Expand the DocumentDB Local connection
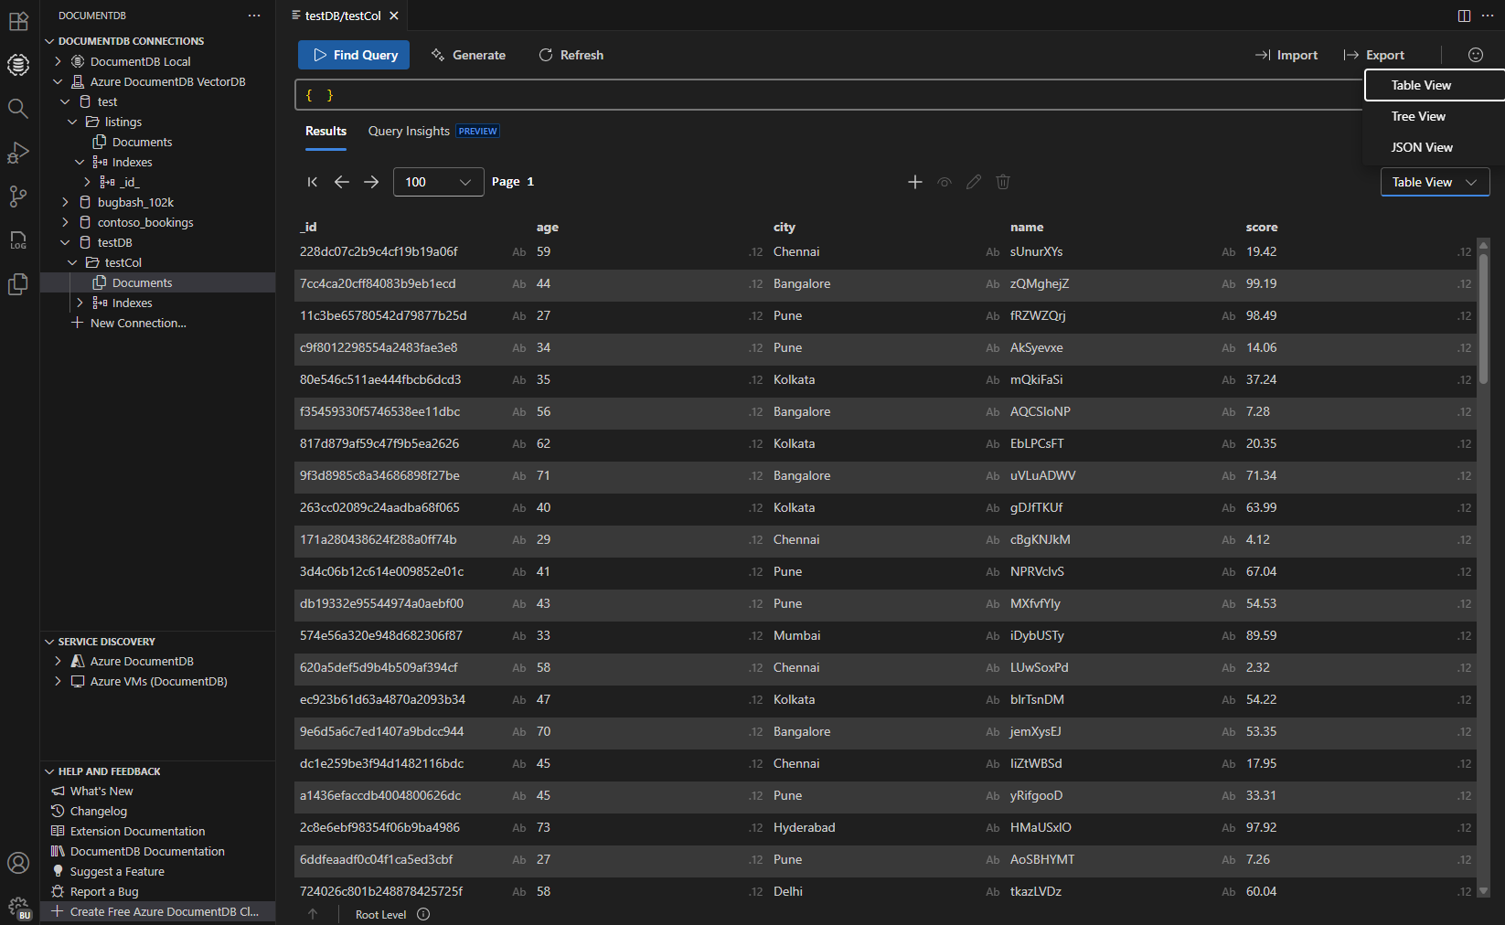Image resolution: width=1505 pixels, height=925 pixels. tap(58, 61)
